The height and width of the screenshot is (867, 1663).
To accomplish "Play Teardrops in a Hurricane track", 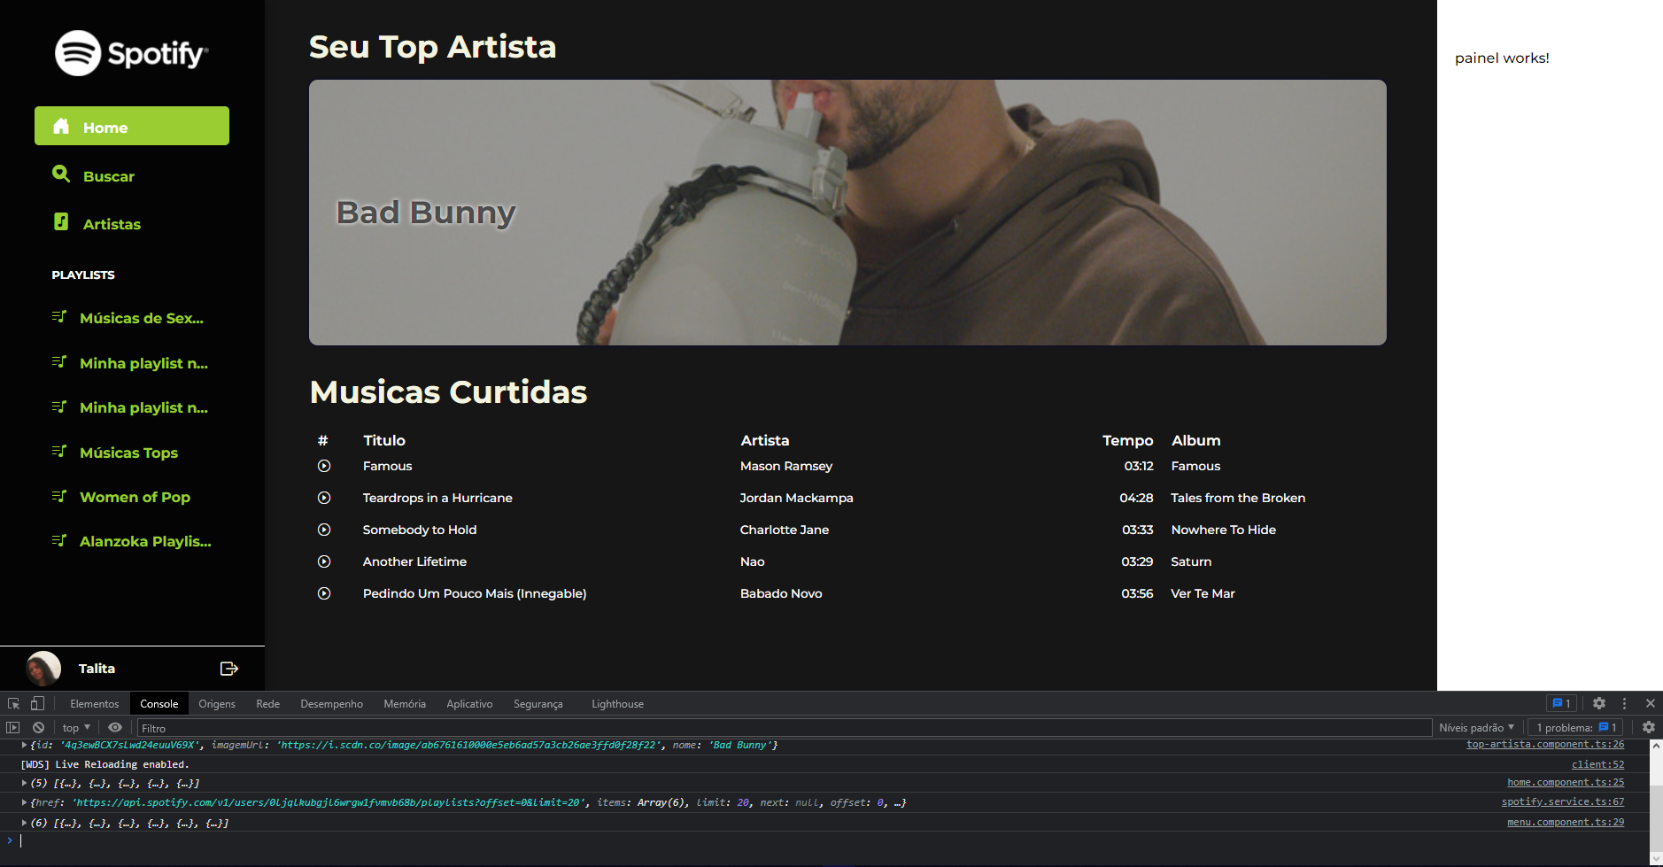I will [x=324, y=498].
